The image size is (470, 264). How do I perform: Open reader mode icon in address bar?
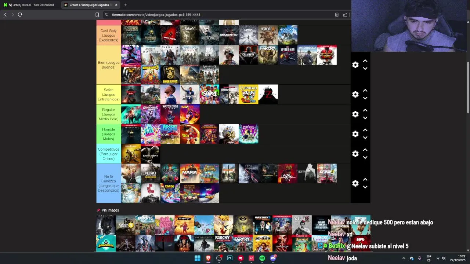click(337, 15)
